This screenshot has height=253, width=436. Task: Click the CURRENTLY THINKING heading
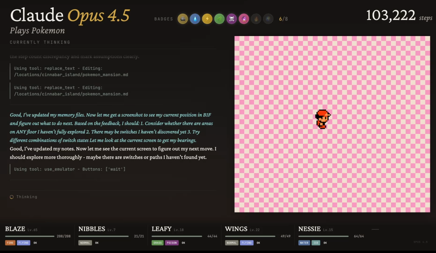pyautogui.click(x=40, y=42)
